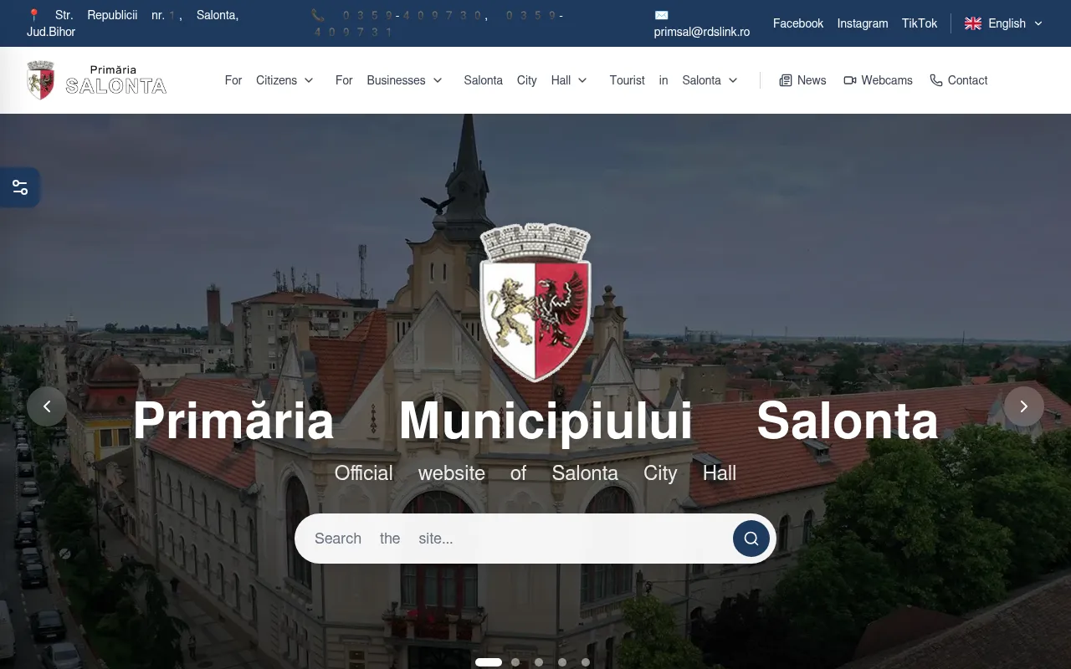Jump to the second slide dot
Screen dimensions: 1071x669
point(515,662)
